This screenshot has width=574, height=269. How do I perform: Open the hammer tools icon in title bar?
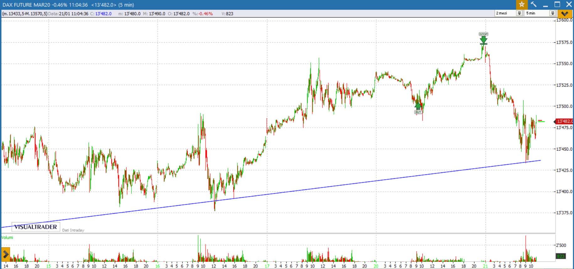click(x=534, y=4)
